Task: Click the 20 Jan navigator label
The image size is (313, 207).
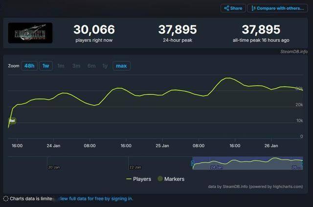Action: pos(54,167)
